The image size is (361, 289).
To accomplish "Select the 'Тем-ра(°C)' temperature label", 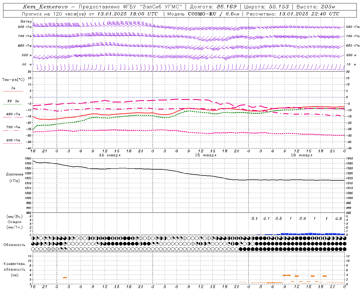I will tap(13, 80).
